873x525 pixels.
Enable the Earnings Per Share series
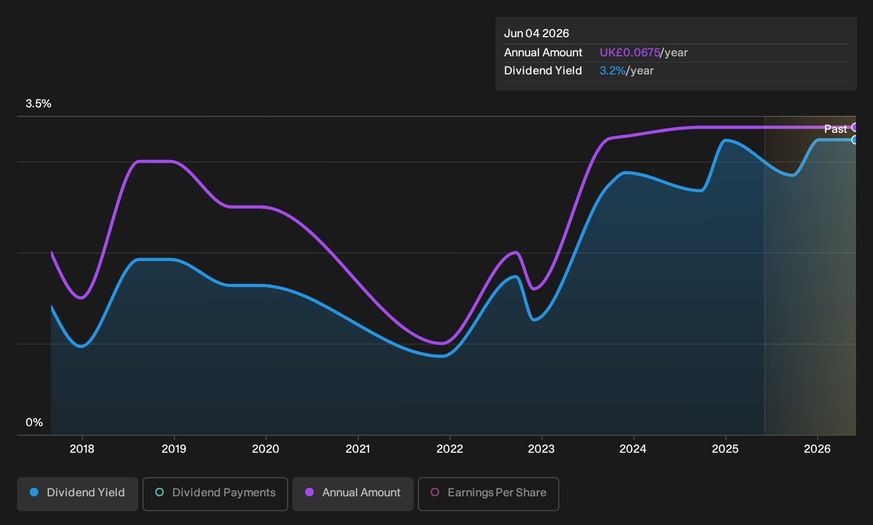(489, 494)
